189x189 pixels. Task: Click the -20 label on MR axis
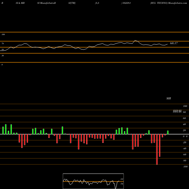184,143
